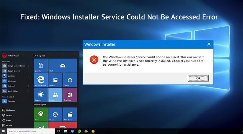Open the Mail tile
243x134 pixels.
coord(63,66)
